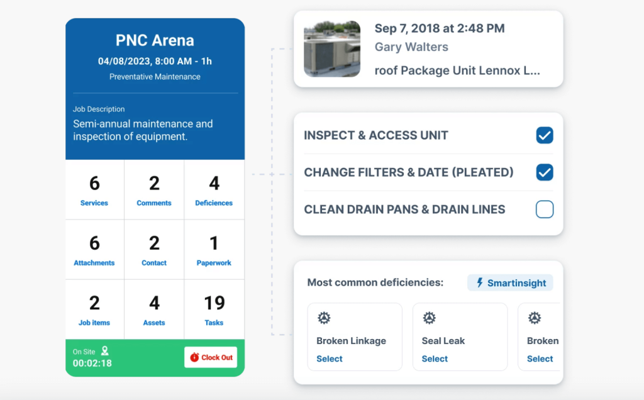Screen dimensions: 644x400
Task: Open the 19 Tasks tile
Action: (214, 309)
